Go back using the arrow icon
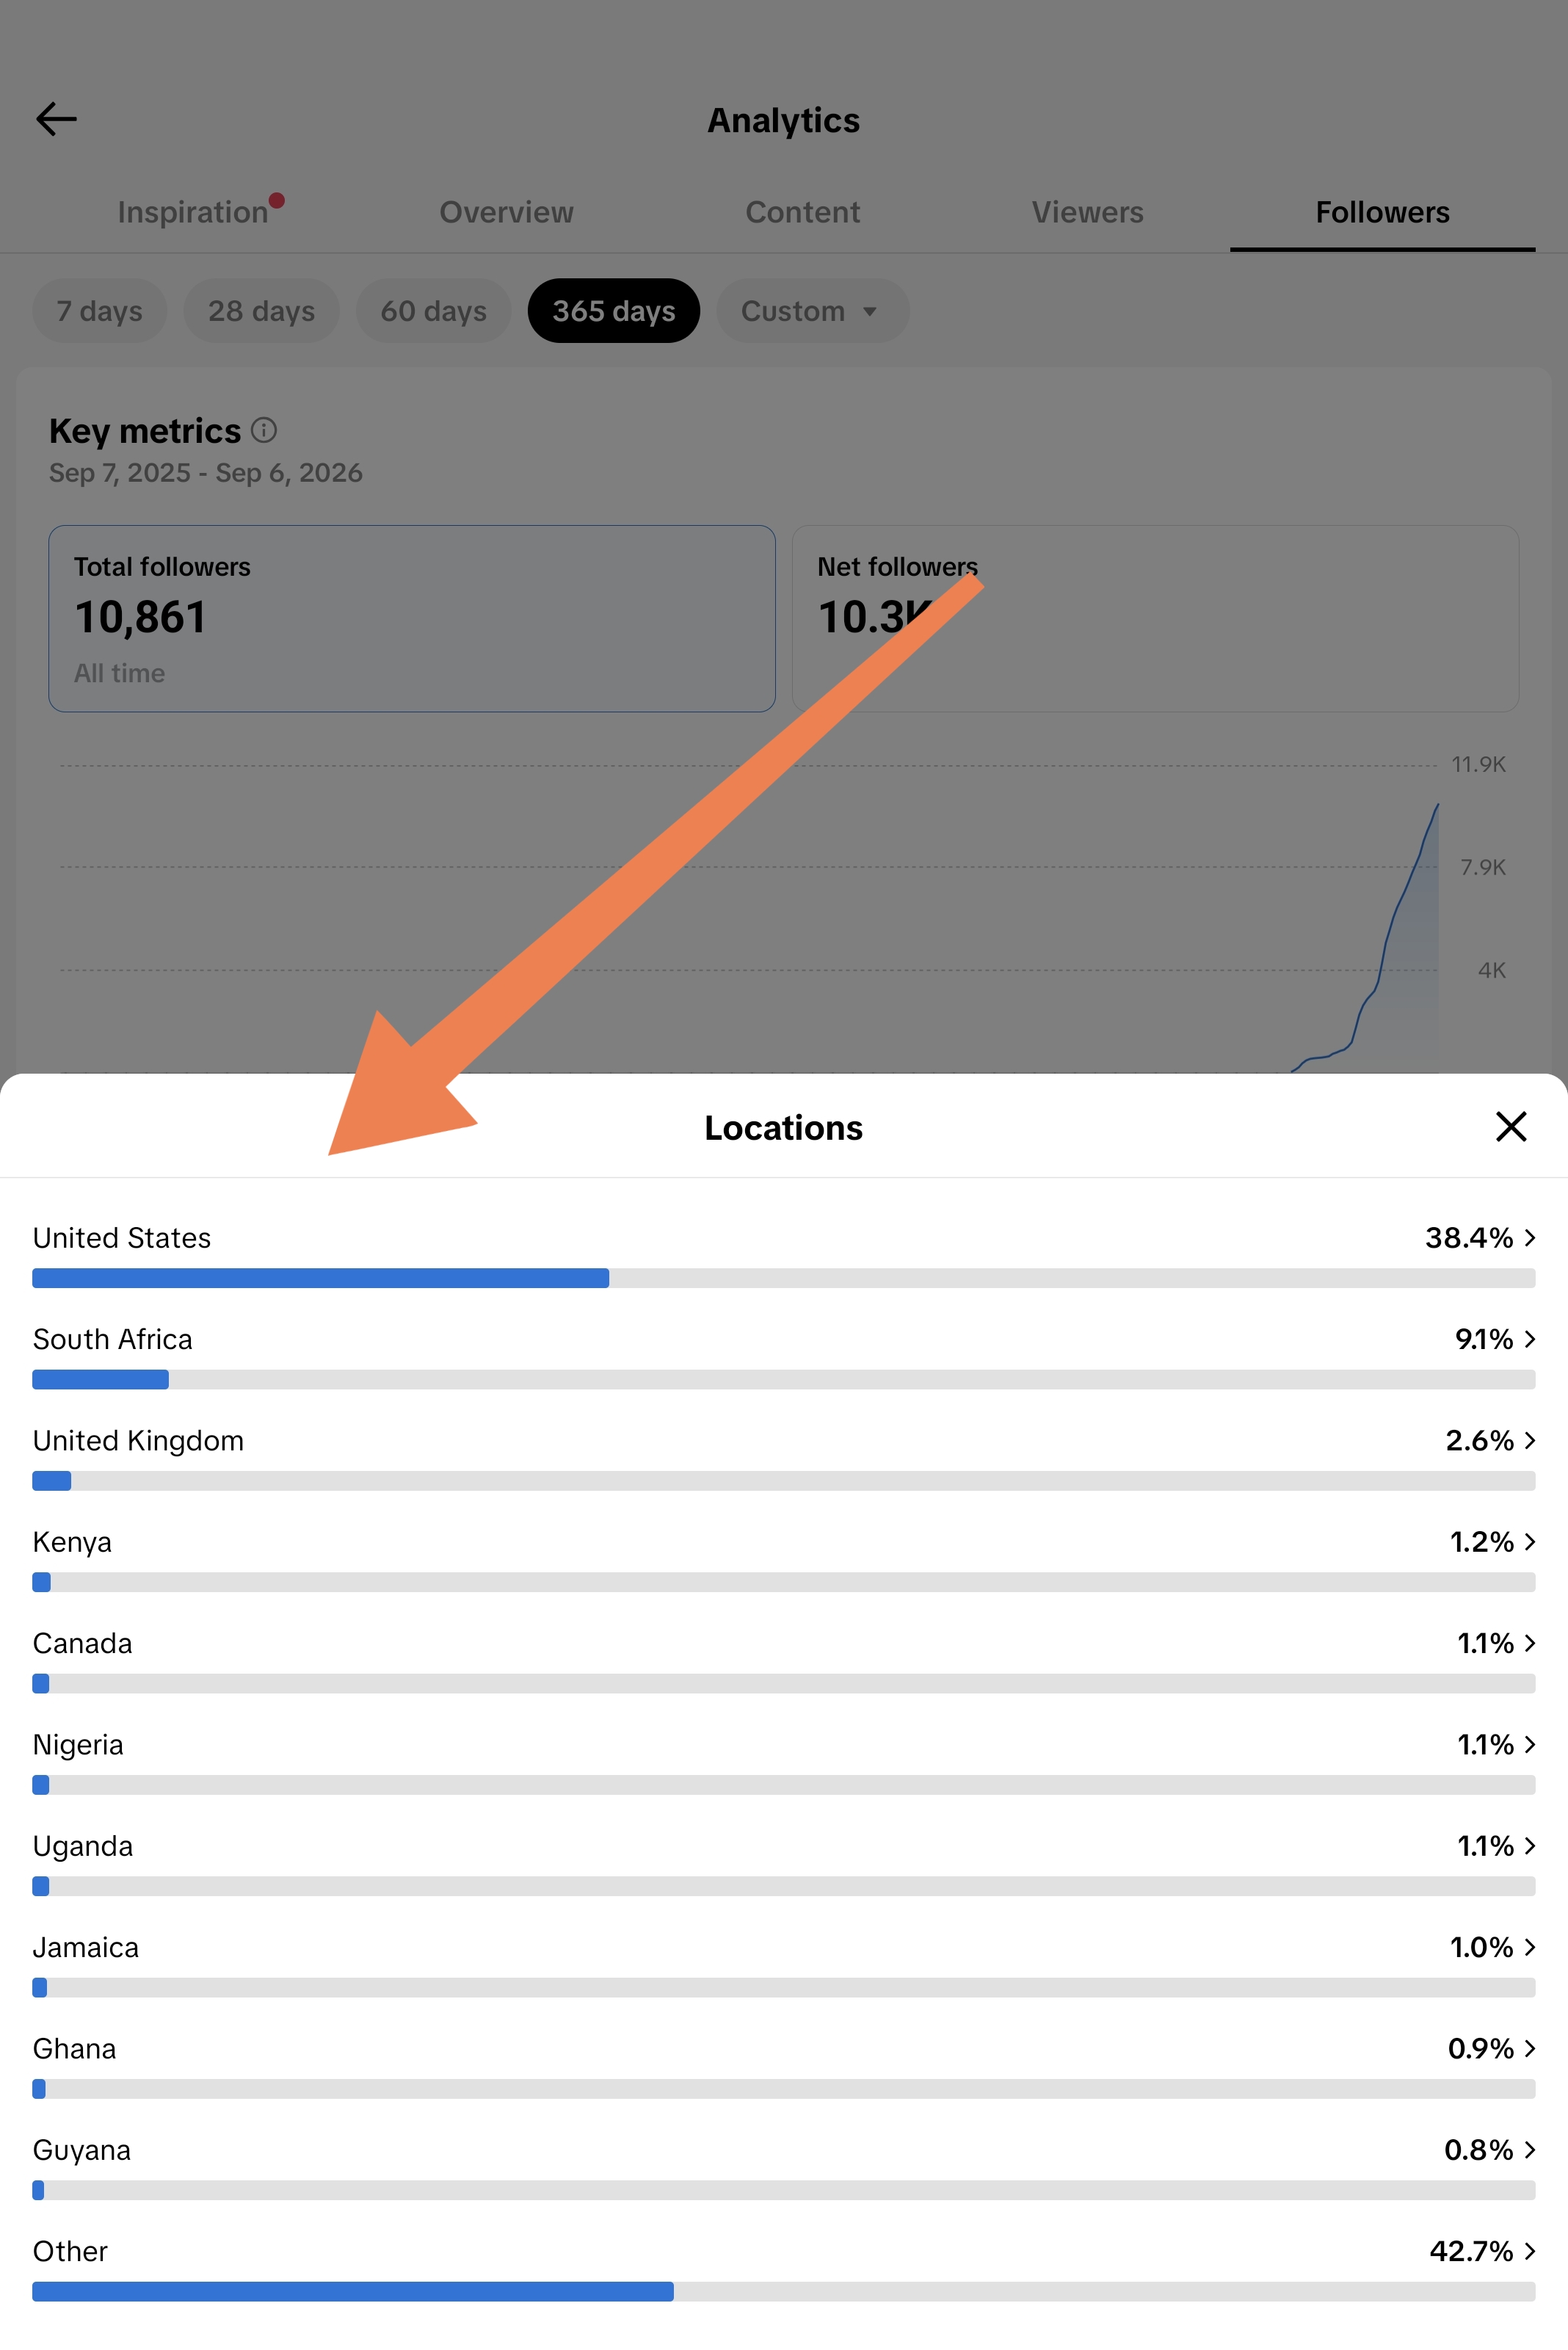Image resolution: width=1568 pixels, height=2350 pixels. [x=56, y=119]
